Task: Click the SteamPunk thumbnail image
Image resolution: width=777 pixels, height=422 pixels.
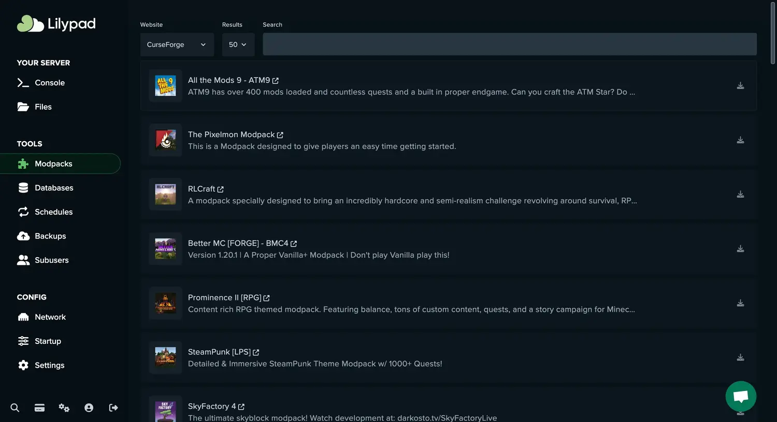Action: pos(166,357)
